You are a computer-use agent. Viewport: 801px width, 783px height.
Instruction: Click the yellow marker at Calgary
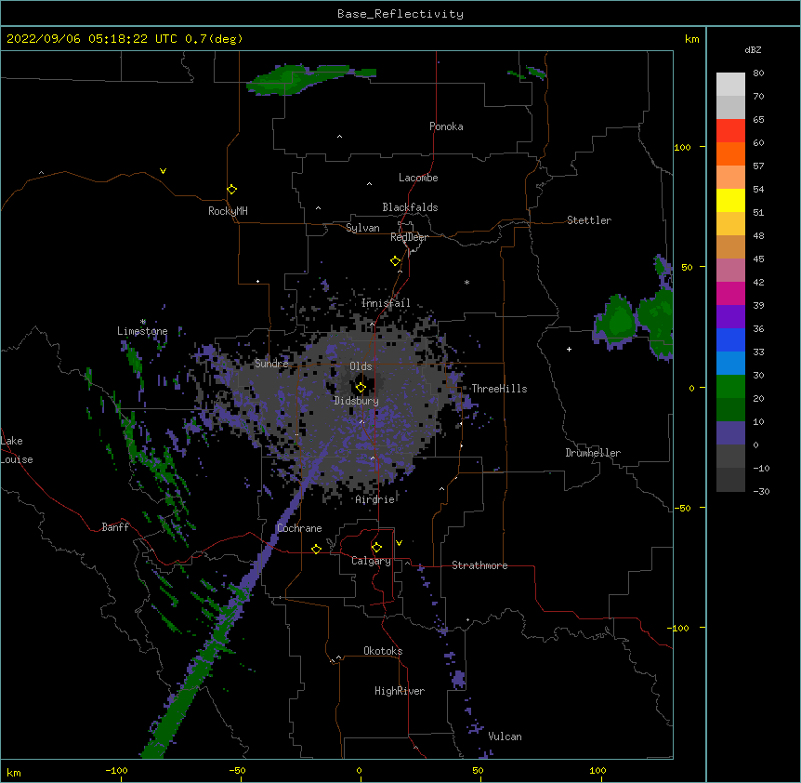tap(376, 547)
